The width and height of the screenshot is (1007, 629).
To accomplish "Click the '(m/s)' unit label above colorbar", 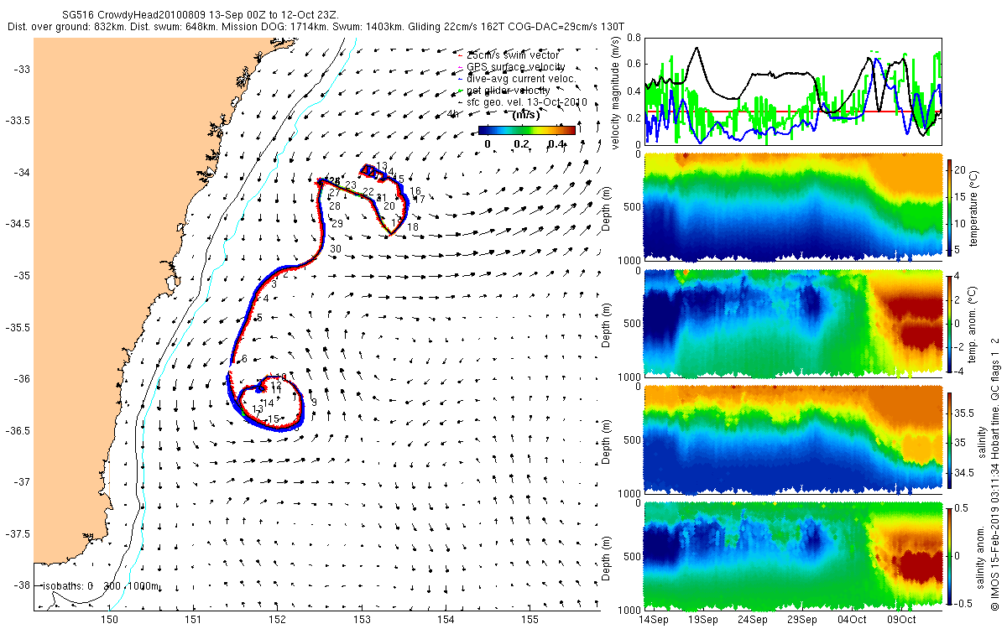I will tap(524, 116).
